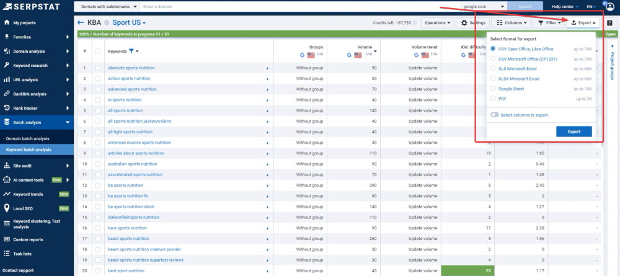Image resolution: width=620 pixels, height=276 pixels.
Task: Click the Keywords column filter funnel icon
Action: tap(131, 51)
